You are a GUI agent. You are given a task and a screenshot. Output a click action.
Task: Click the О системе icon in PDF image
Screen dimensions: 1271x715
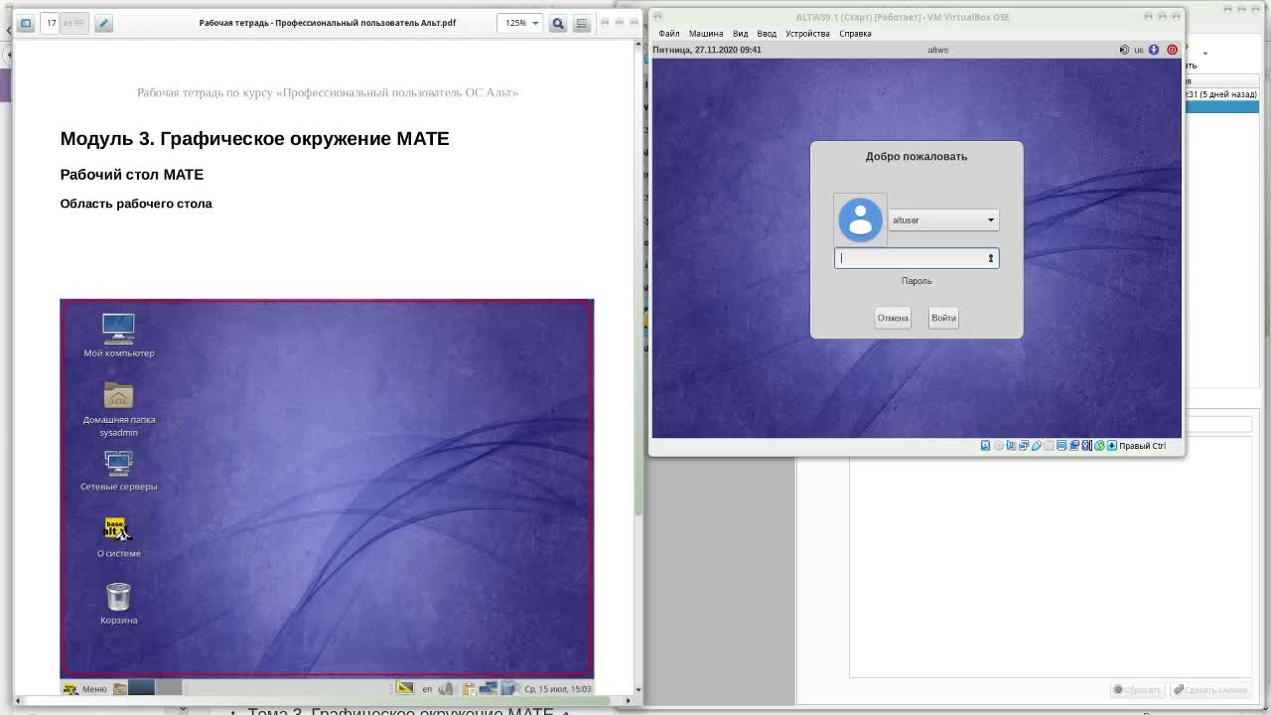(x=118, y=536)
